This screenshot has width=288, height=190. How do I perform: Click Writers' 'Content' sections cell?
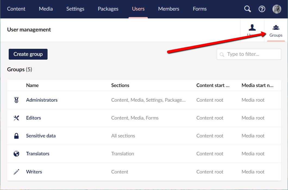(120, 172)
